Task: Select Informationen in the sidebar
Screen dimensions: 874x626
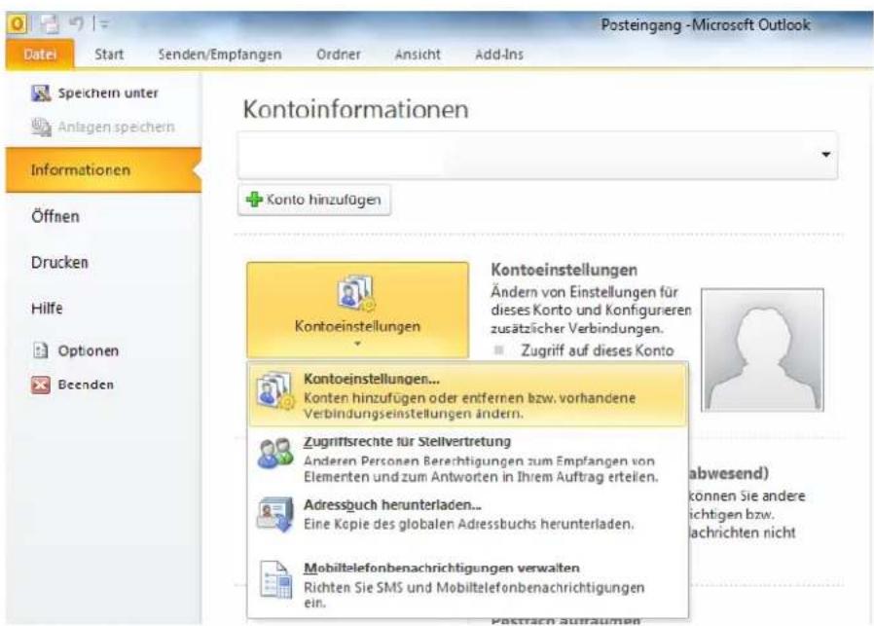Action: (x=103, y=170)
